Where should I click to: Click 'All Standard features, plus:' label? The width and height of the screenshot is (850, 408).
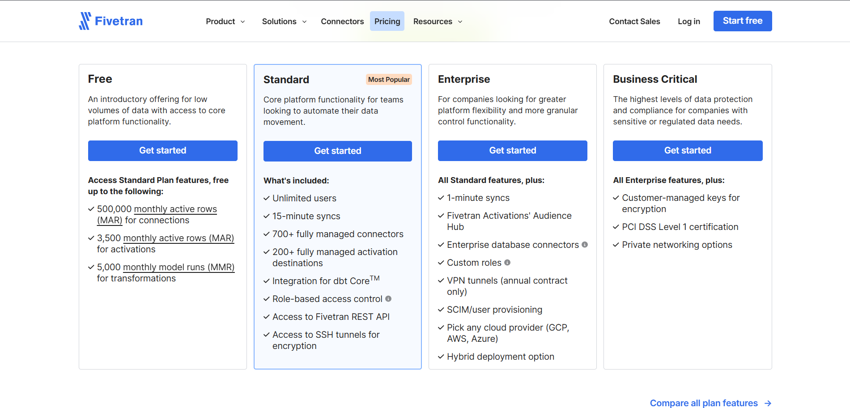[x=491, y=180]
